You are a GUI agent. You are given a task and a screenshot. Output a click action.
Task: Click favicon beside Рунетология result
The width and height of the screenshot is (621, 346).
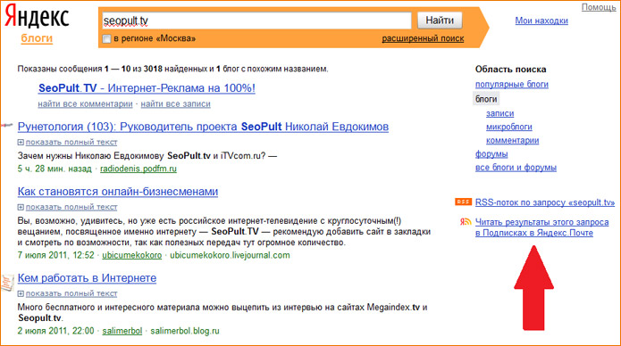coord(7,126)
